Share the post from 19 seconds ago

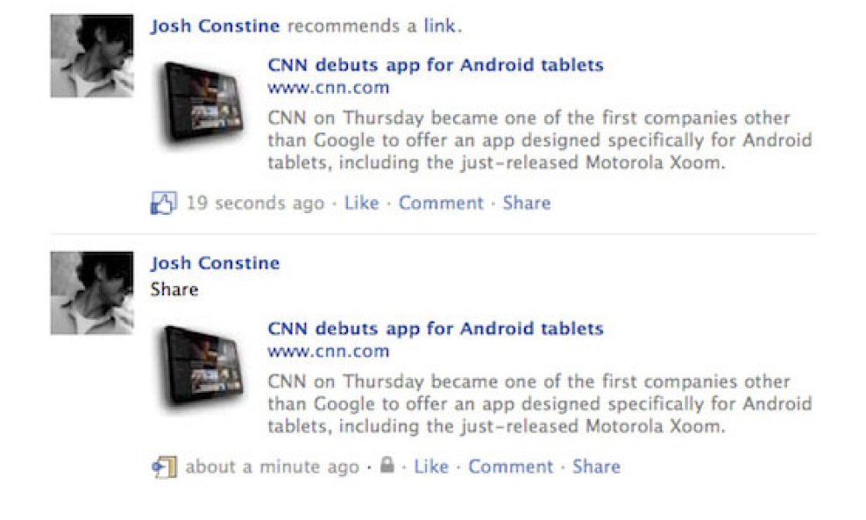click(x=526, y=203)
